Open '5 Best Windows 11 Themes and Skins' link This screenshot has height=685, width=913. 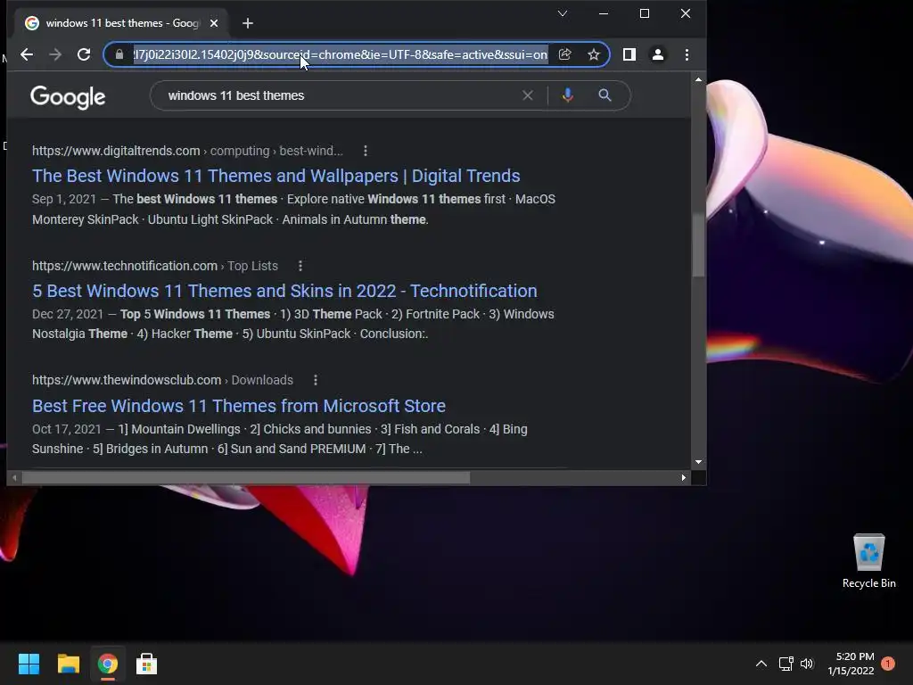tap(284, 292)
